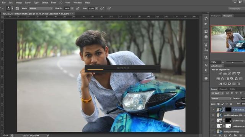Add a Posterize adjustment
245x137 pixels.
coord(225,84)
